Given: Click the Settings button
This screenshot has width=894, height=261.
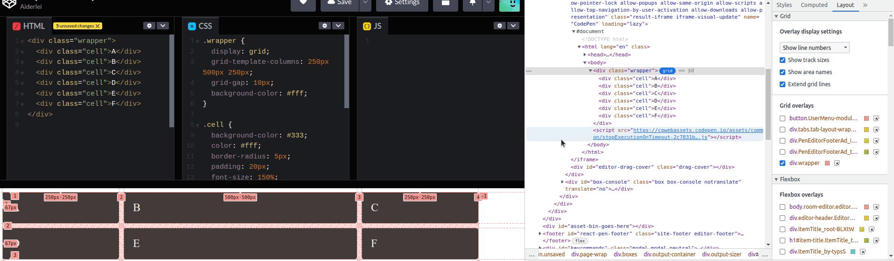Looking at the screenshot, I should pyautogui.click(x=402, y=3).
